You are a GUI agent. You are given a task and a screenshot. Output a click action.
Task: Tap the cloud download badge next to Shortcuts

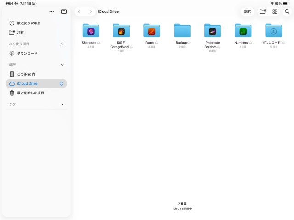click(98, 43)
